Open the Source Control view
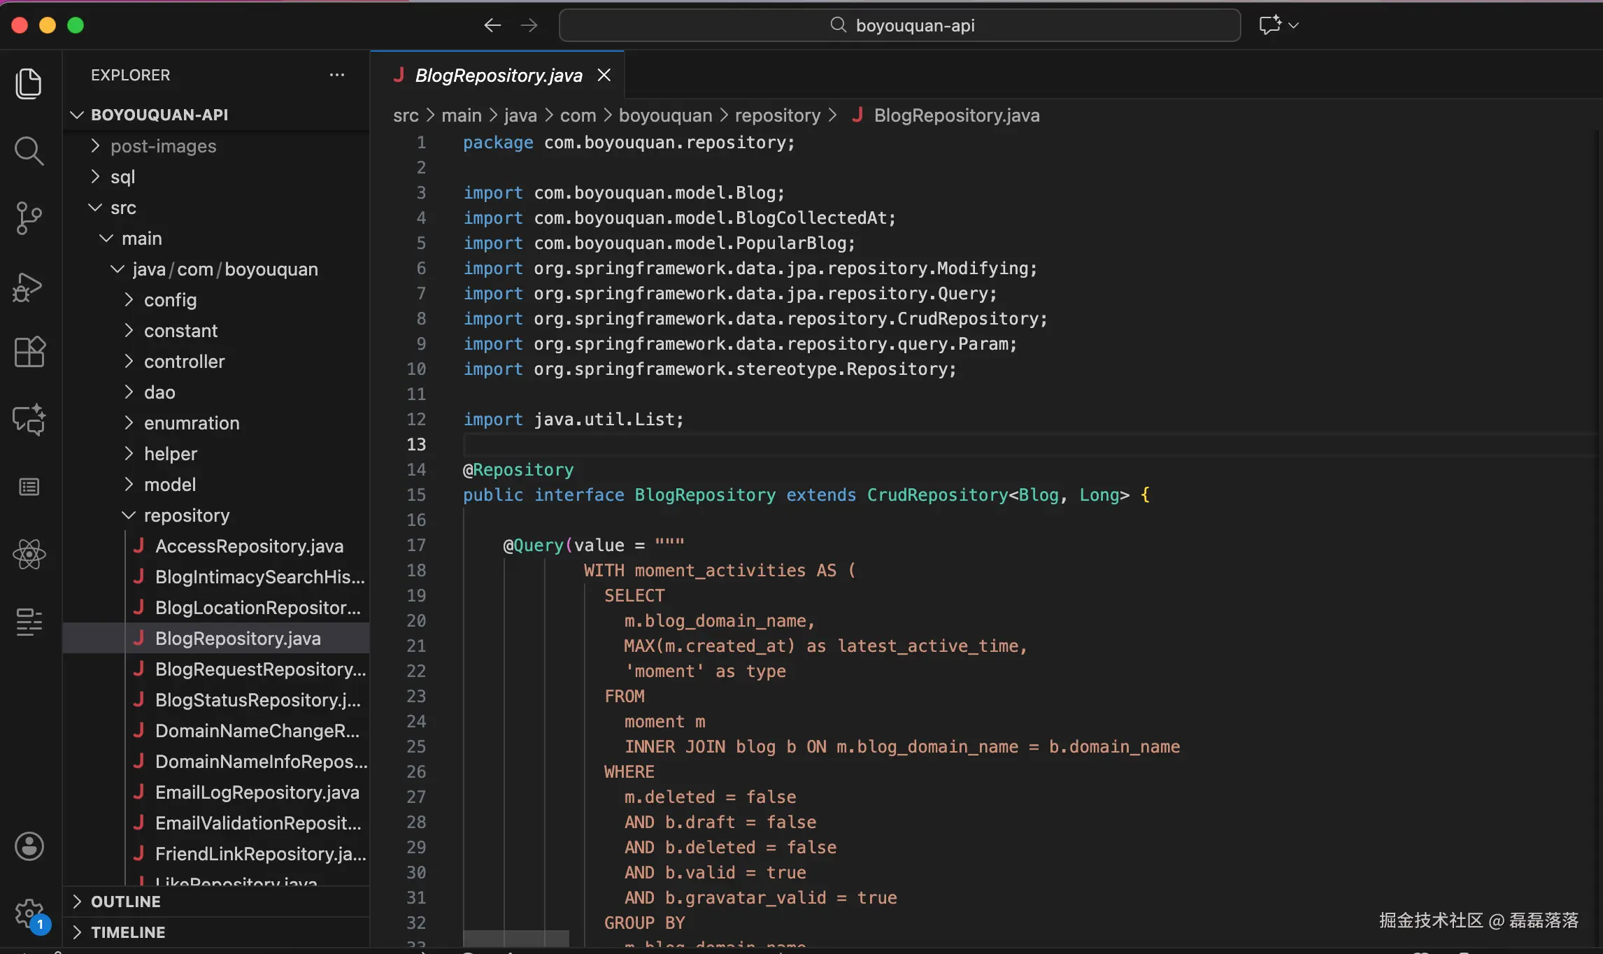 click(29, 218)
